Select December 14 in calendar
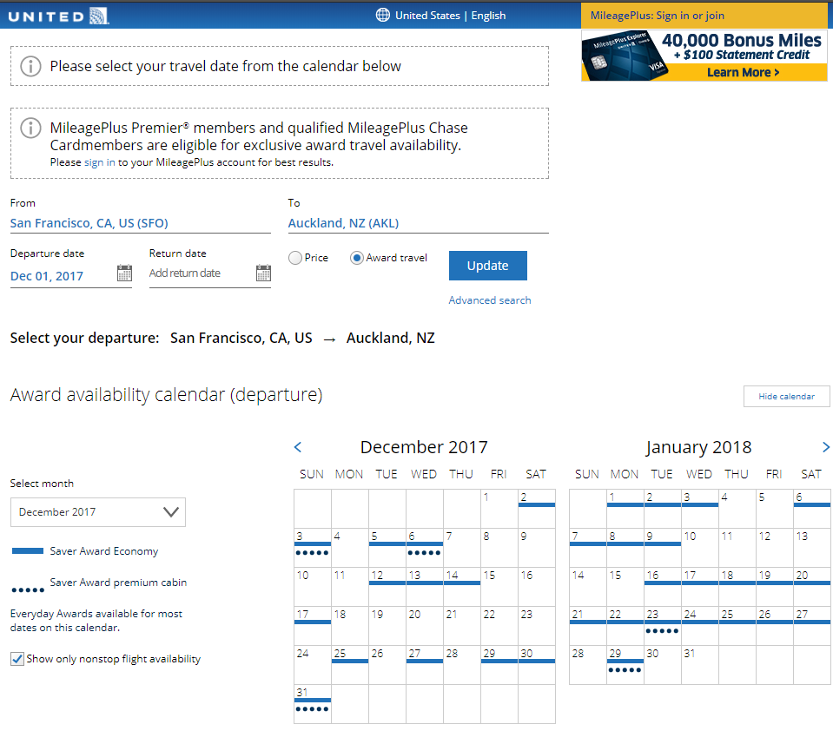Screen dimensions: 833x731 (x=461, y=587)
